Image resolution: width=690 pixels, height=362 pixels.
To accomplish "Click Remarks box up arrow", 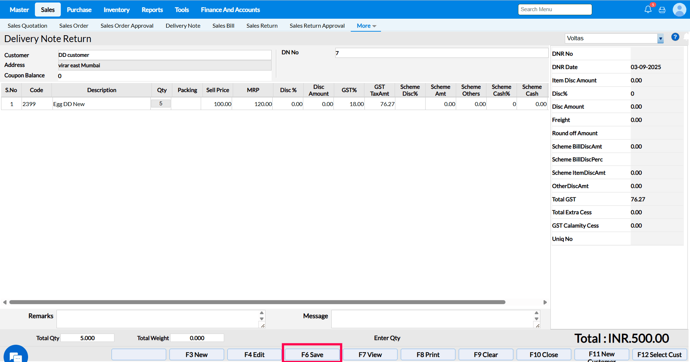I will pyautogui.click(x=262, y=313).
